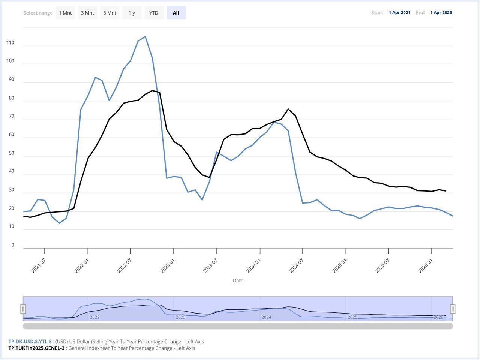Click the left range slider grip icon
The width and height of the screenshot is (480, 360).
coord(23,309)
